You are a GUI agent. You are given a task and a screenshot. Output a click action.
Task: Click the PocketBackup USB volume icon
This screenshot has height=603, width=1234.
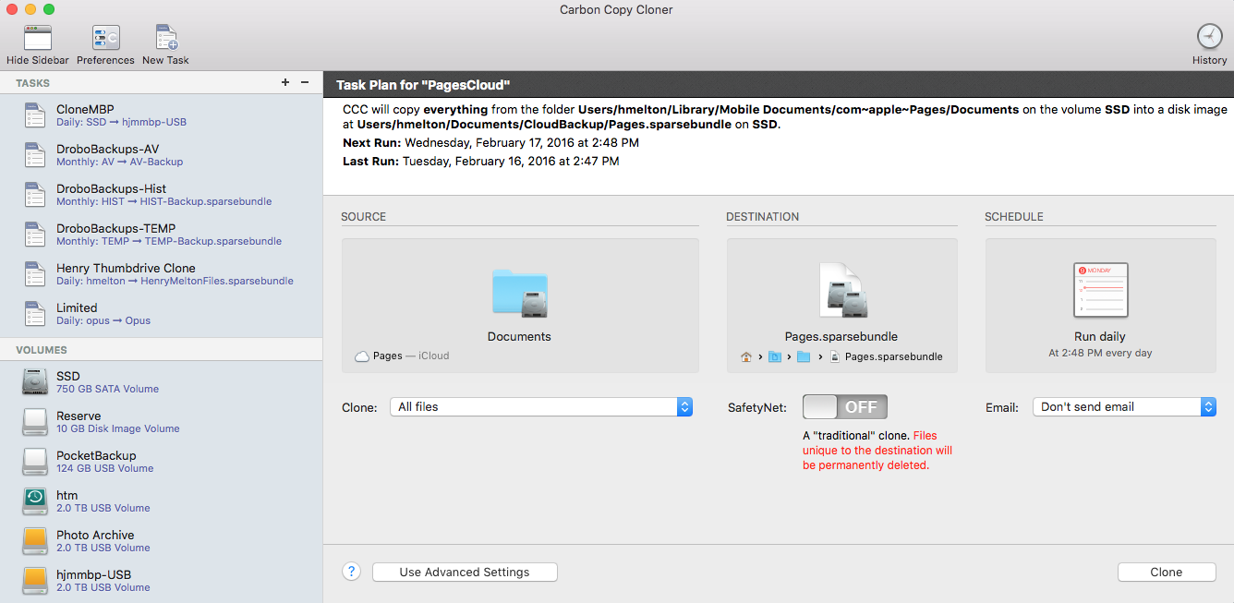click(35, 462)
